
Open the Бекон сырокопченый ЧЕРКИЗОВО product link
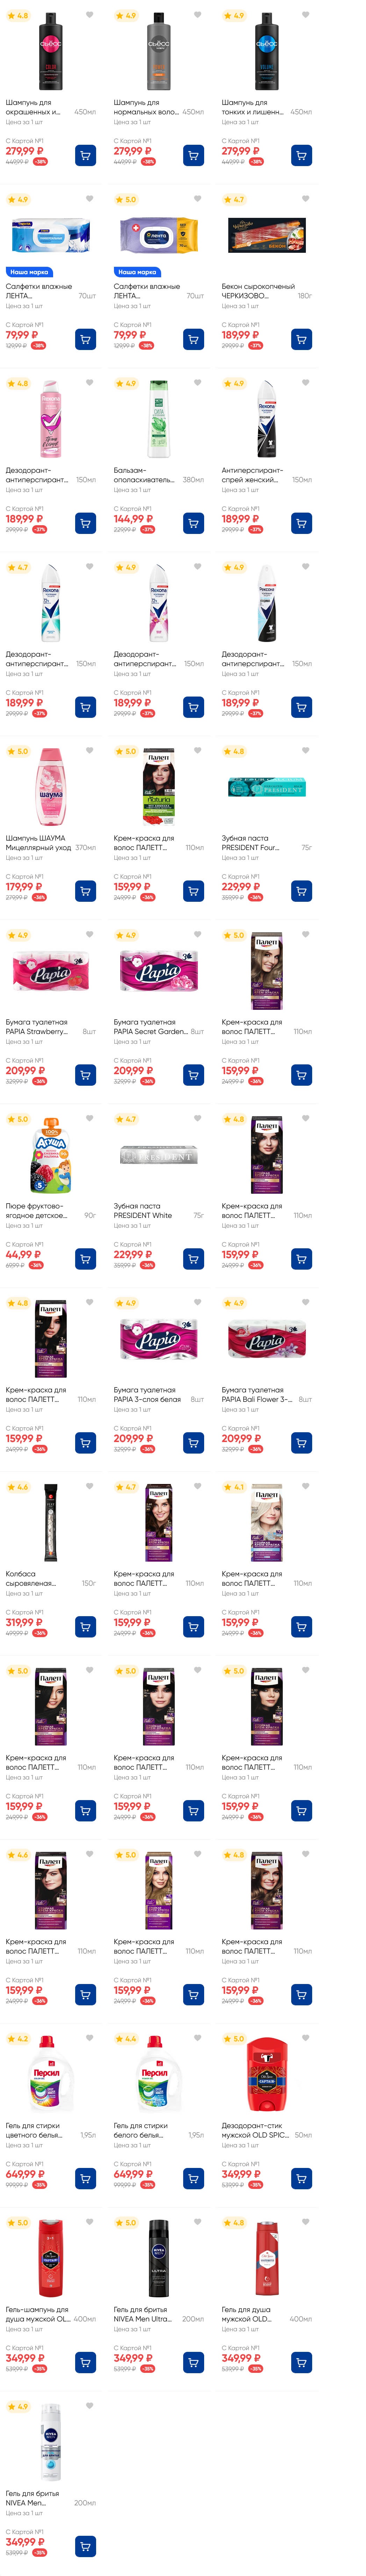(x=258, y=291)
